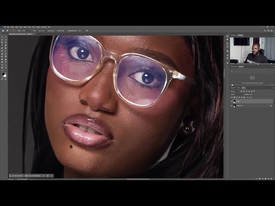275x206 pixels.
Task: Click Delete layer trash icon
Action: (x=271, y=179)
